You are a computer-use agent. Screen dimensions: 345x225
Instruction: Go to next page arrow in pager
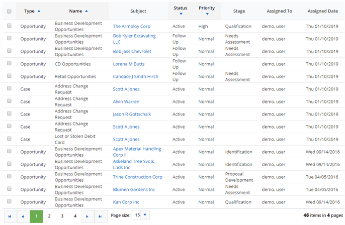coord(88,216)
